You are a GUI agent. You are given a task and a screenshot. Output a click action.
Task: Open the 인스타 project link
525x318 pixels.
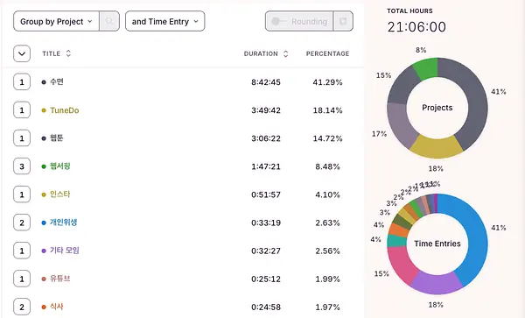(x=59, y=194)
